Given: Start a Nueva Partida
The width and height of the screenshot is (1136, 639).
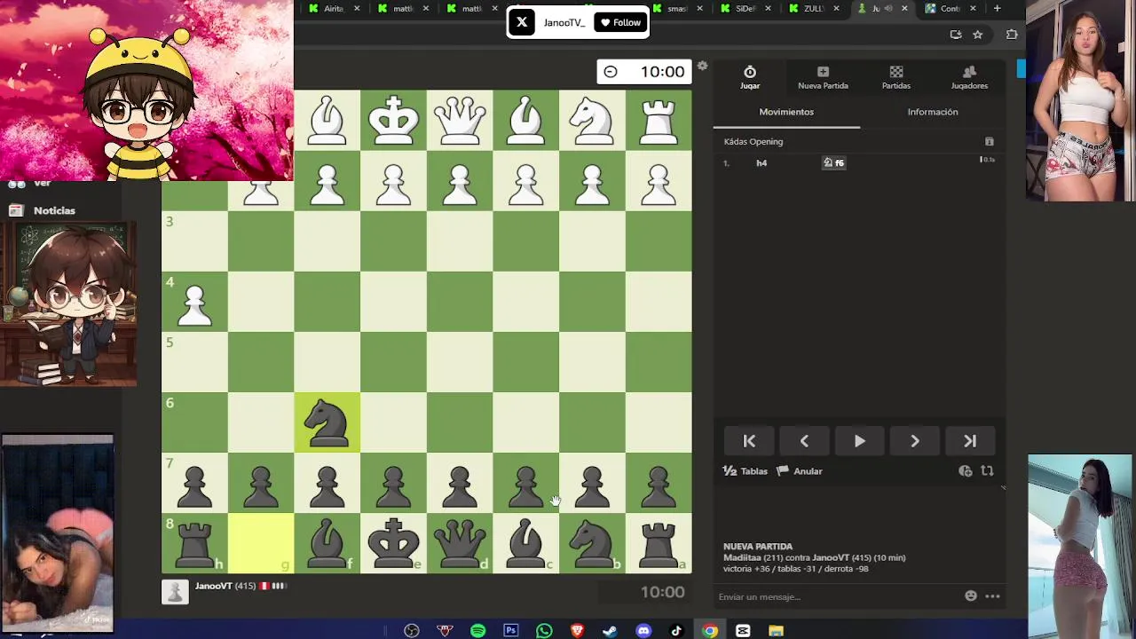Looking at the screenshot, I should coord(823,77).
